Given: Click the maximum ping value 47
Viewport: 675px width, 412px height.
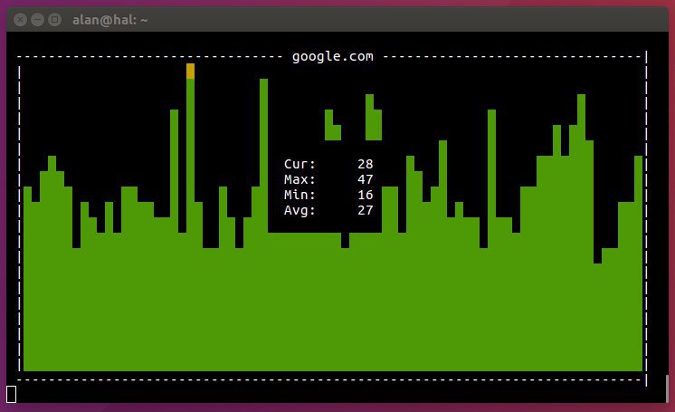Looking at the screenshot, I should [x=365, y=179].
